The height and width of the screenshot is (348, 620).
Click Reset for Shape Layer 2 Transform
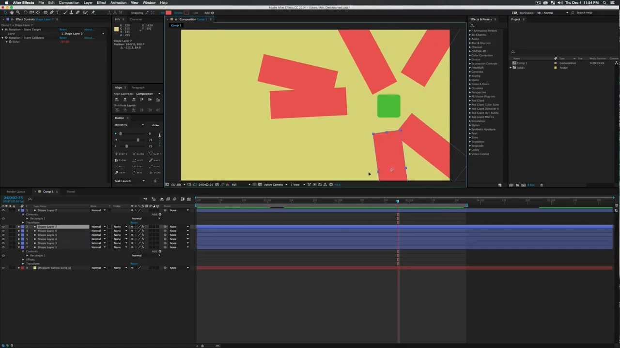[134, 222]
